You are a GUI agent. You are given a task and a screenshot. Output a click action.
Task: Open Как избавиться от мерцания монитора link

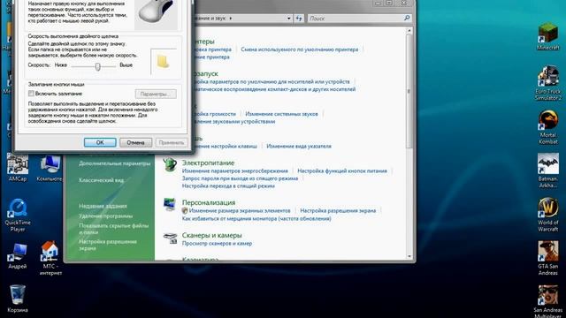click(x=256, y=218)
